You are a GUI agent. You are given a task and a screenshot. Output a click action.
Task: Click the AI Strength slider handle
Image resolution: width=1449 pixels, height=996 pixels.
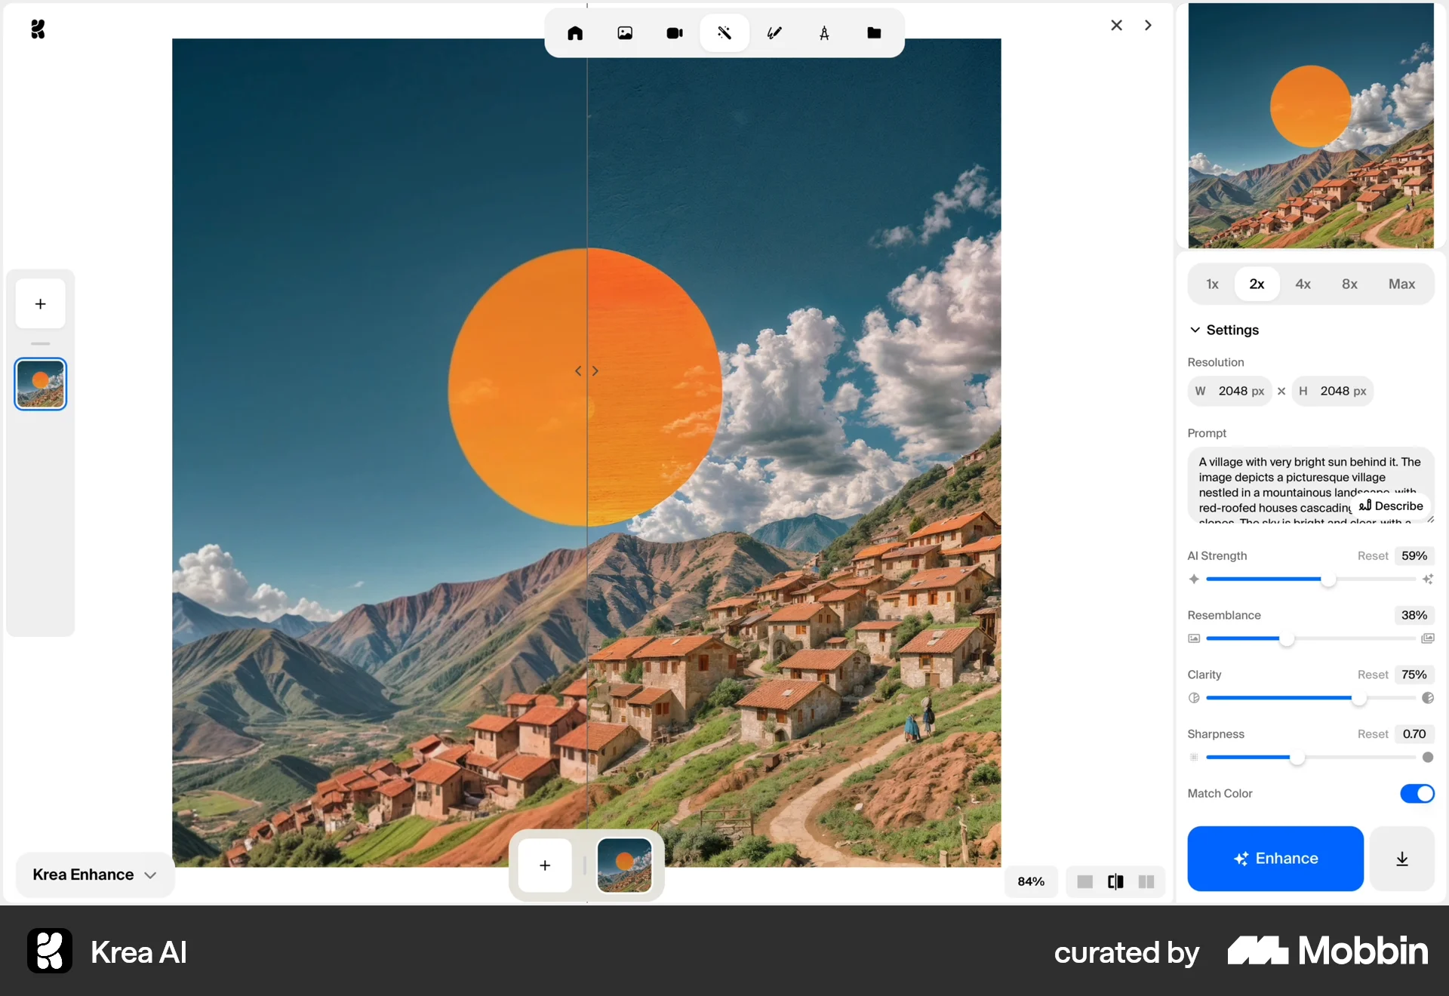pyautogui.click(x=1328, y=579)
